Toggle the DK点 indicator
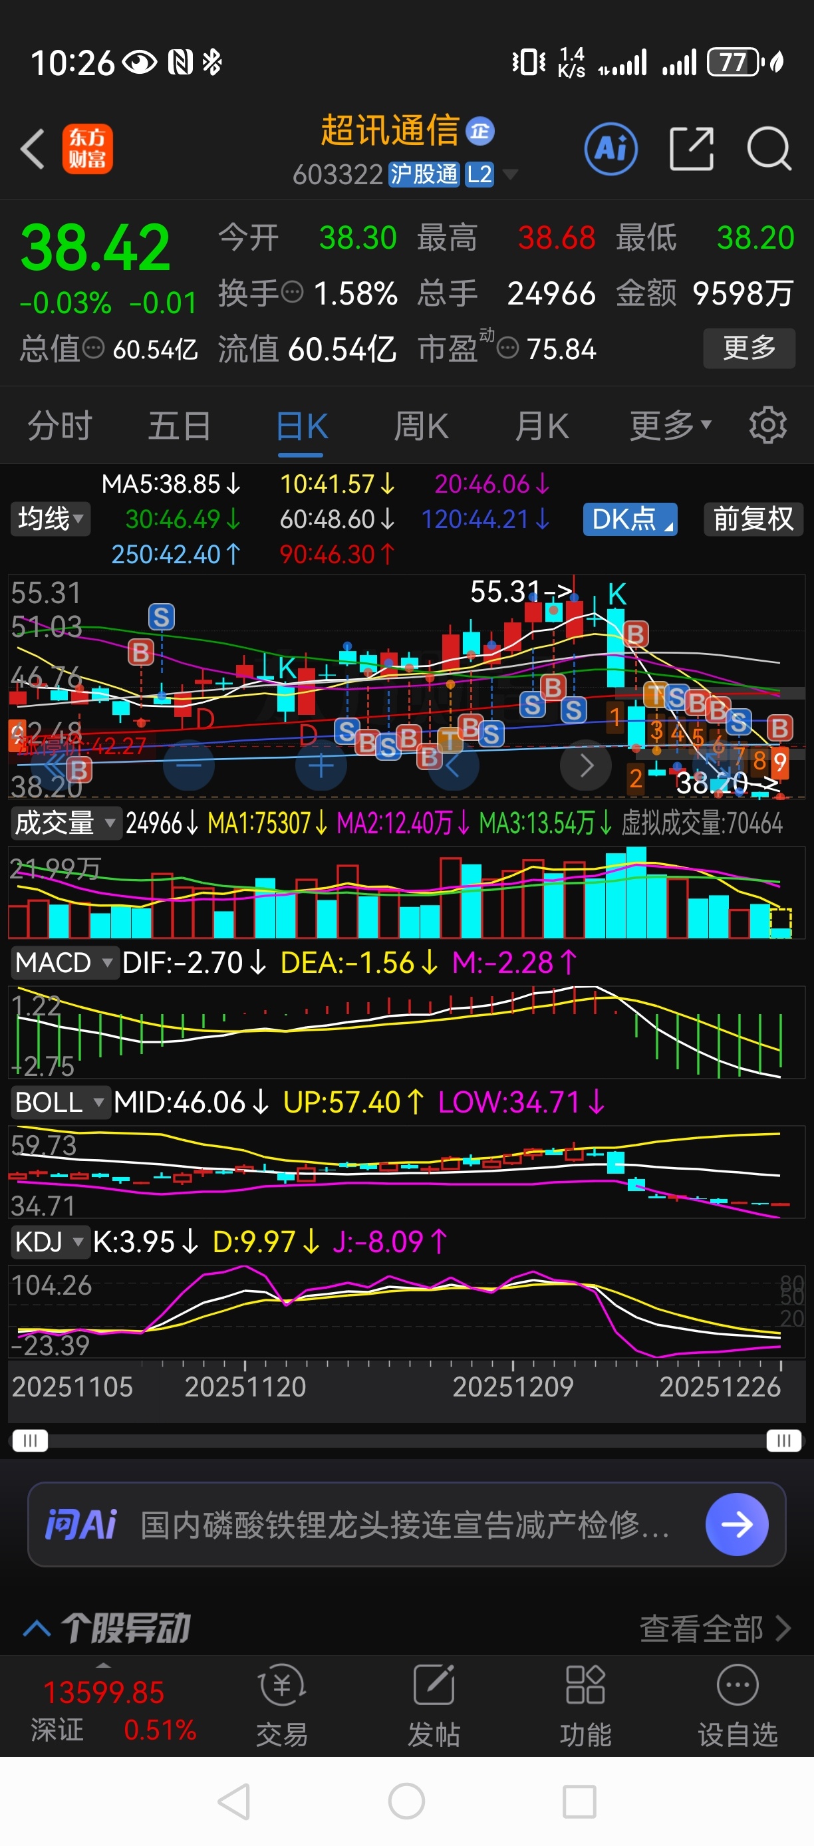Viewport: 814px width, 1846px height. (630, 519)
